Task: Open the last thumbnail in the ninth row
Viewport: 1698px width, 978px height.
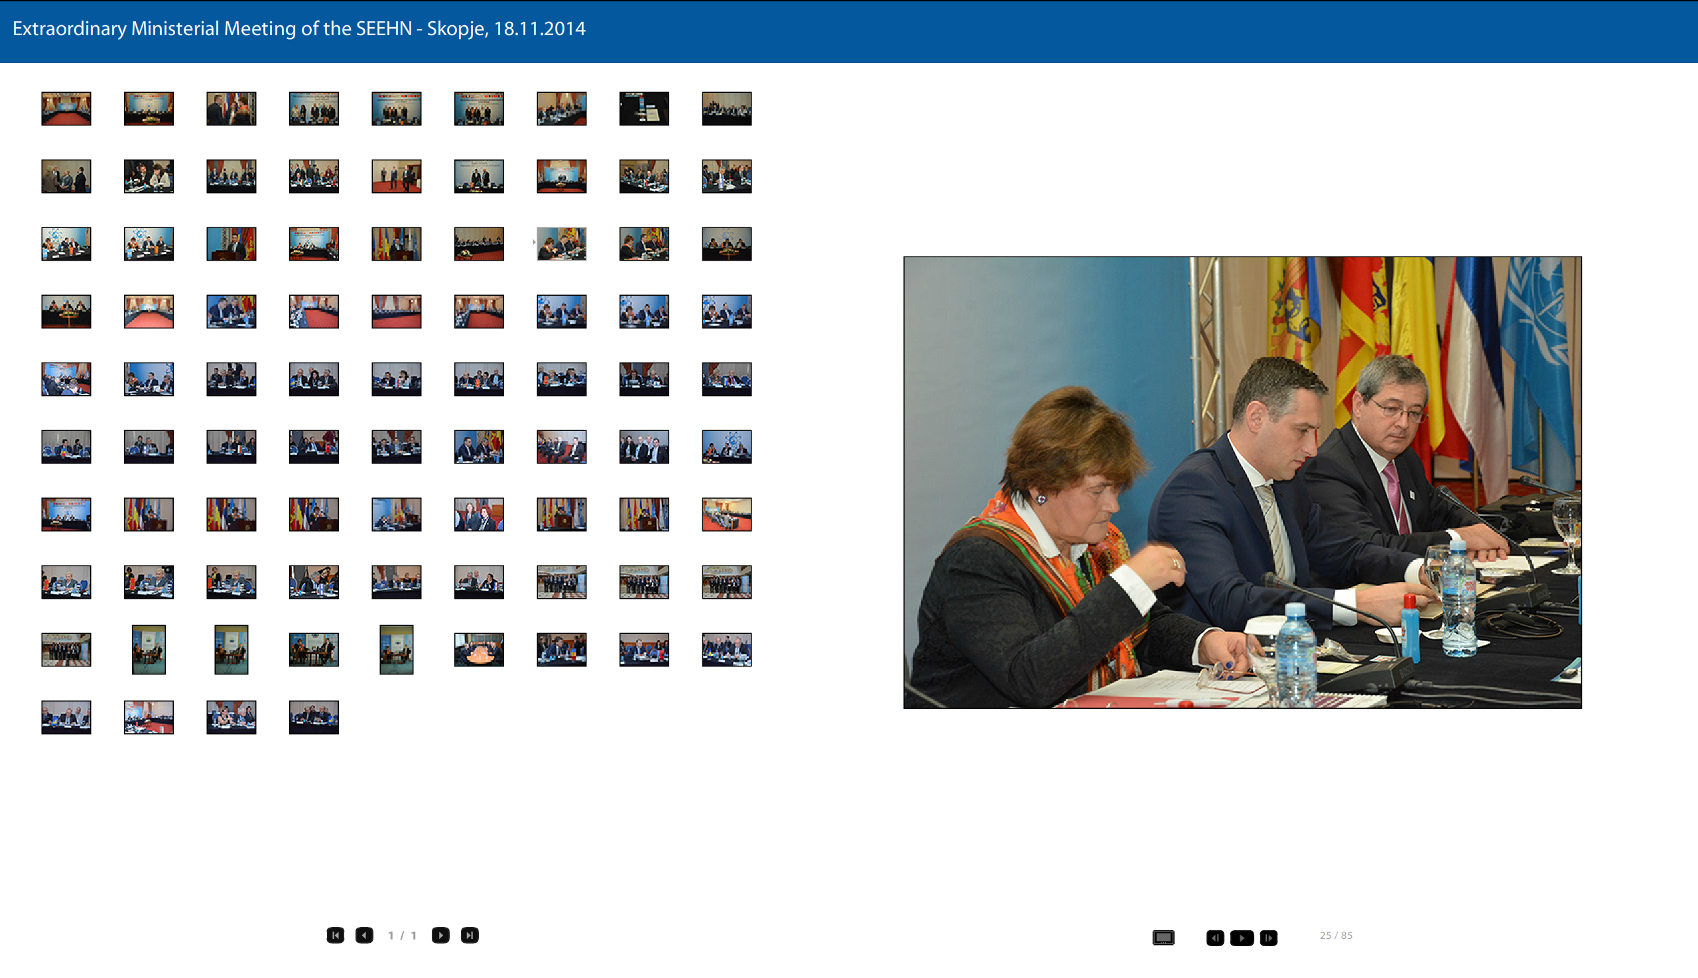Action: coord(726,650)
